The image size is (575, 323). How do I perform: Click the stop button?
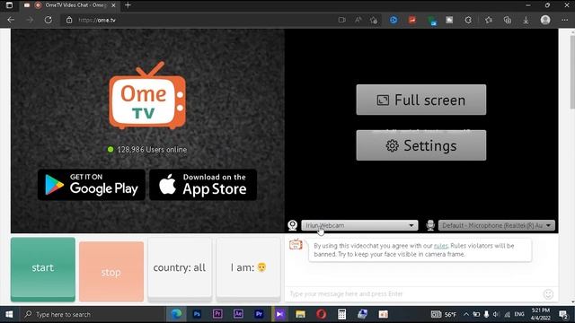point(111,272)
